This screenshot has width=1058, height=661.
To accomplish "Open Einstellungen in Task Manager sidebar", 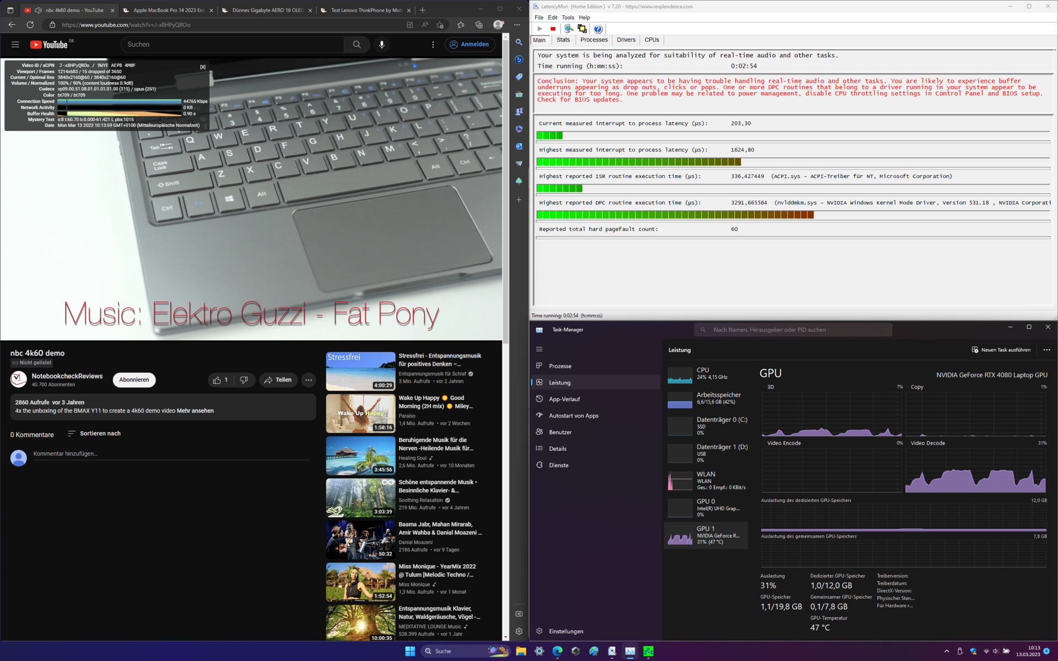I will [x=566, y=631].
